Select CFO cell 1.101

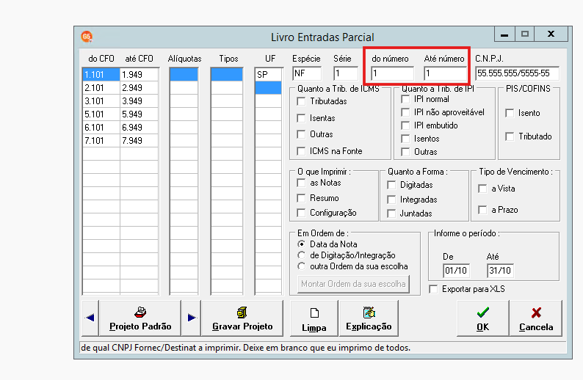[101, 75]
